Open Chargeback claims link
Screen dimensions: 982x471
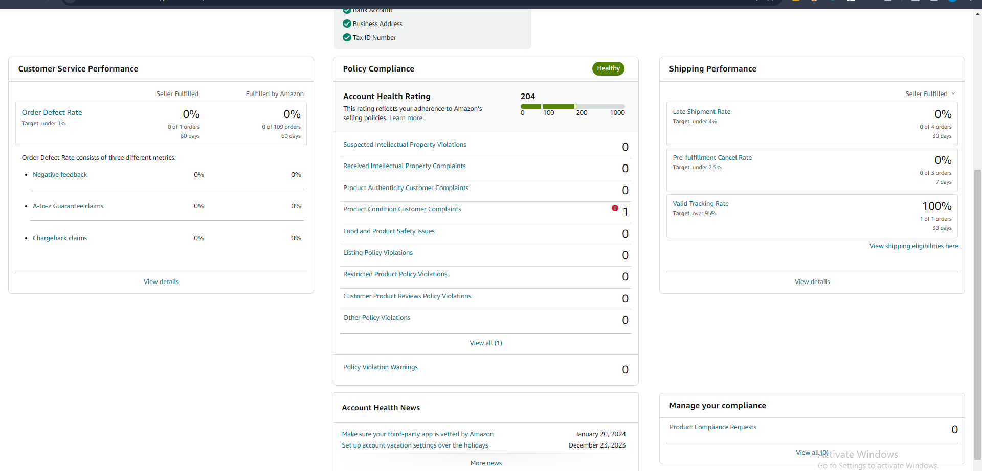click(60, 238)
